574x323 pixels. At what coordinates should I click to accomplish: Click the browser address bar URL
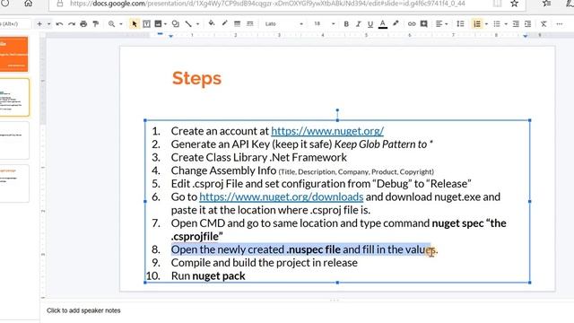click(x=267, y=4)
